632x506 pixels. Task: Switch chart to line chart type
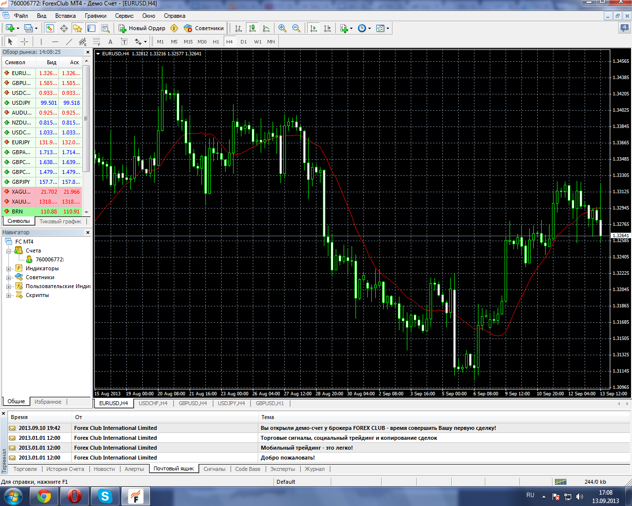tap(266, 28)
